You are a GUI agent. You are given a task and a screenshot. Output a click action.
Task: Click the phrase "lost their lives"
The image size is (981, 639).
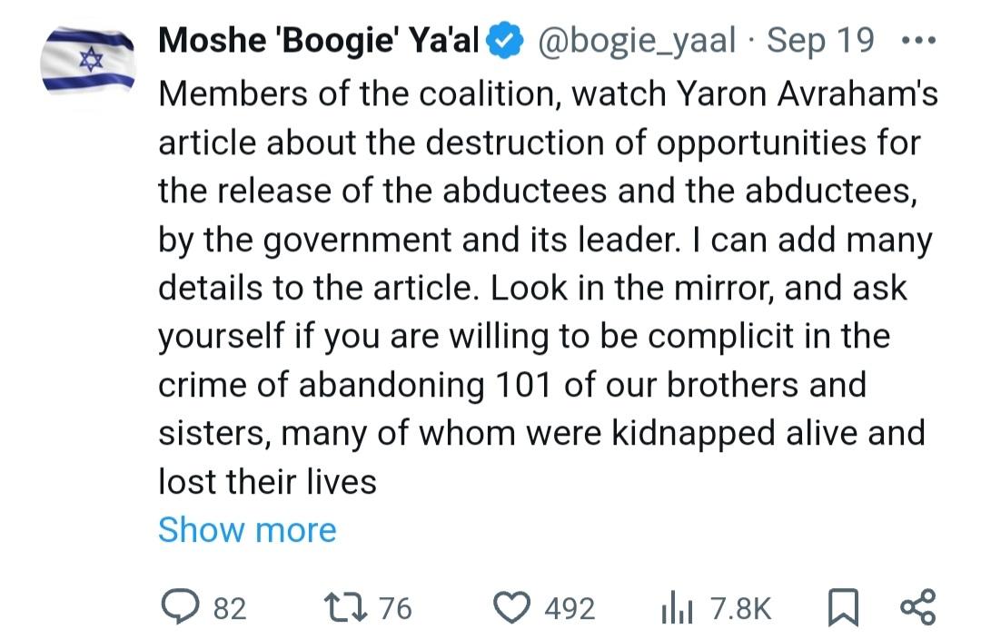point(268,482)
